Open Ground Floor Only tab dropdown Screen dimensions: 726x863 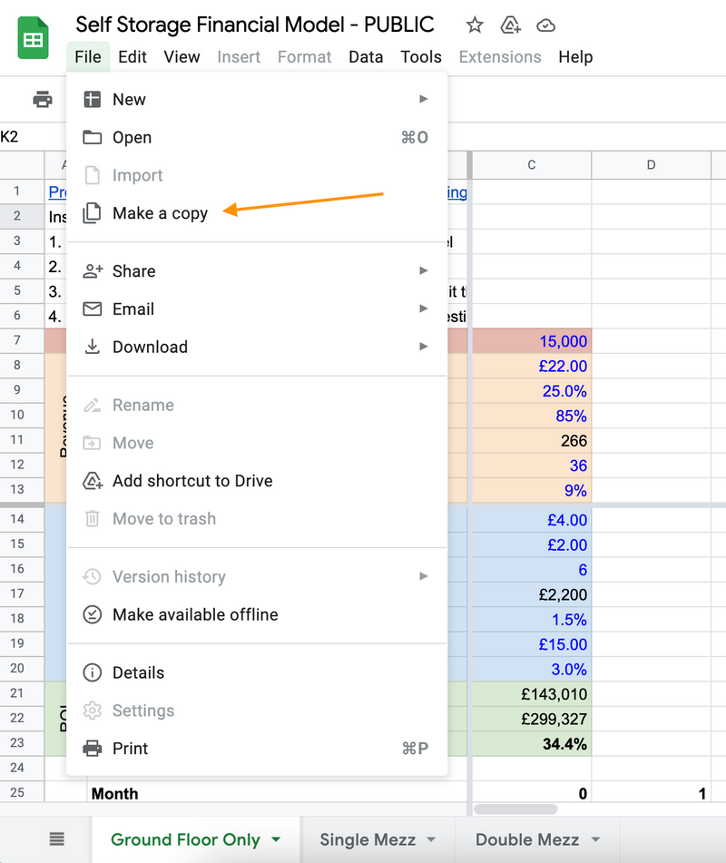[276, 840]
